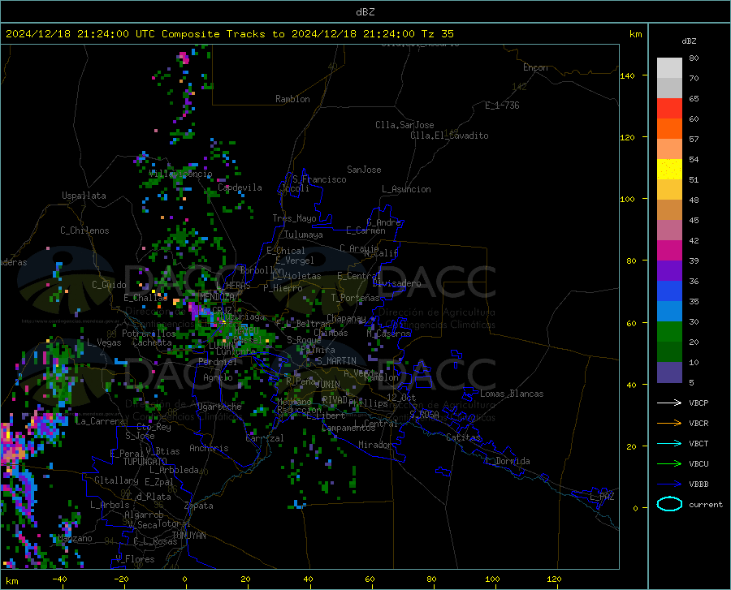Select the slate 5-10 dBZ legend swatch
Screen dimensions: 731x590
[669, 373]
